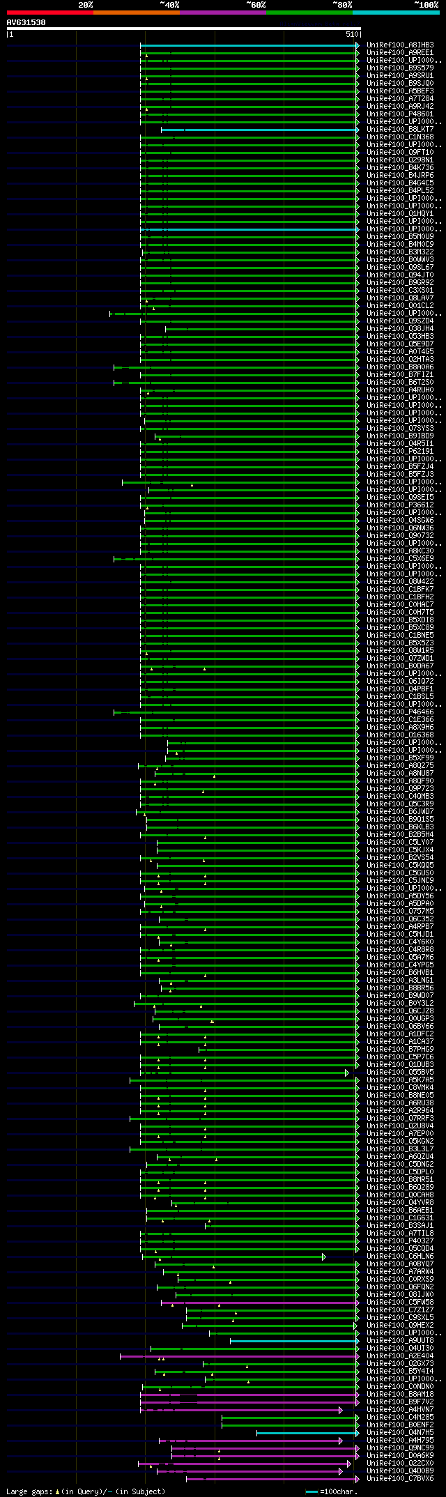446x1497 pixels.
Task: Select hit UniRef100_A2E404
Action: pos(400,1356)
